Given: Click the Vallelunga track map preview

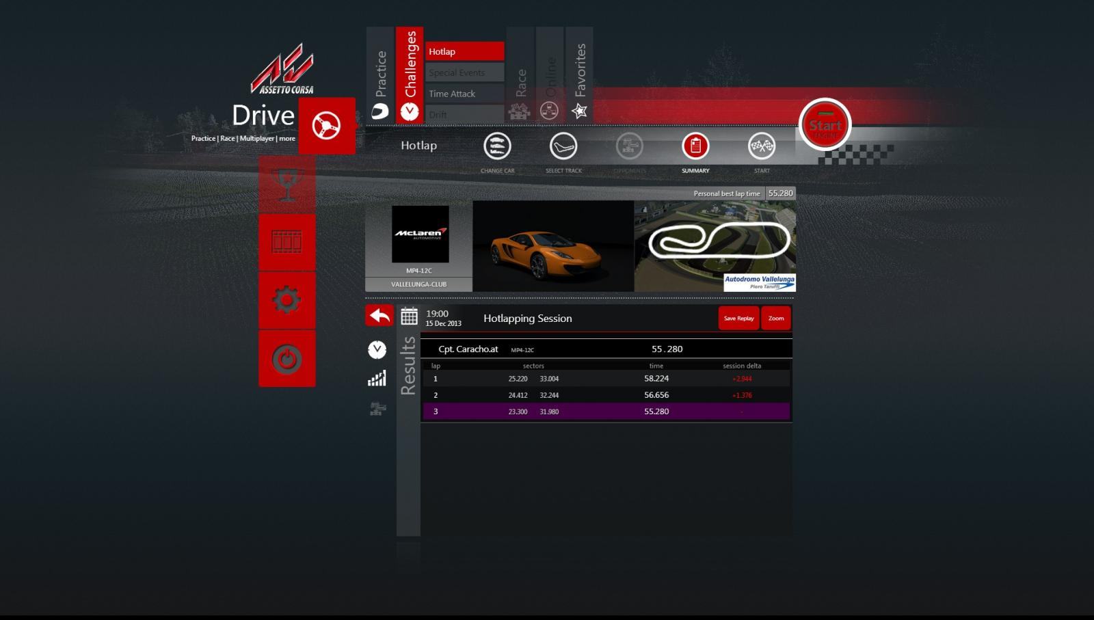Looking at the screenshot, I should pyautogui.click(x=715, y=246).
